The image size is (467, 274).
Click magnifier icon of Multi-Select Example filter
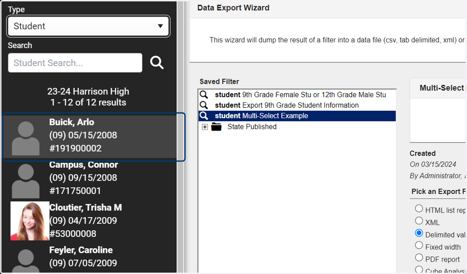click(204, 116)
